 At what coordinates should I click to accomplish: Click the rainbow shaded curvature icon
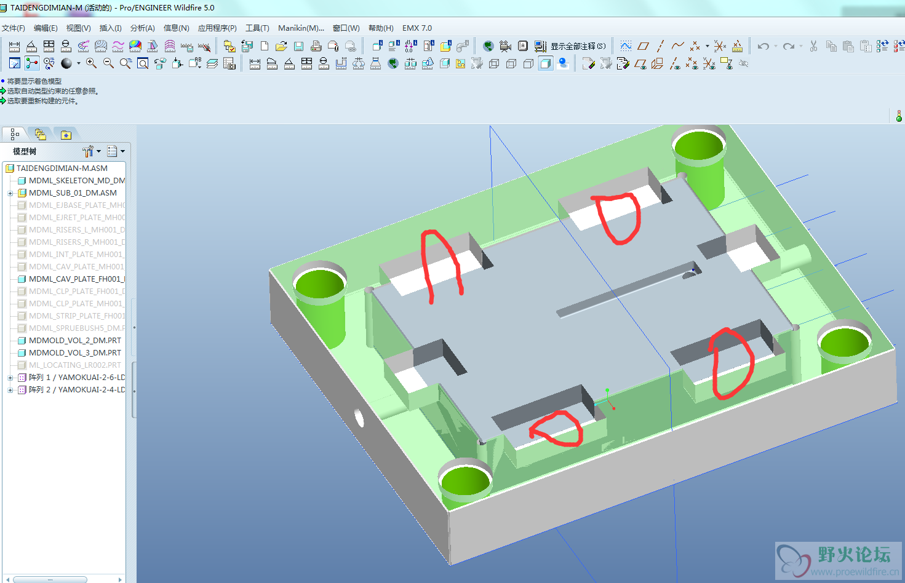(135, 46)
